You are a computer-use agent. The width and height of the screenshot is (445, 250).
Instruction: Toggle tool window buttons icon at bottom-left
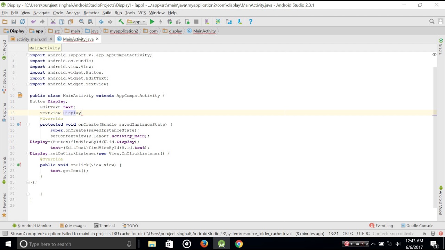(5, 234)
